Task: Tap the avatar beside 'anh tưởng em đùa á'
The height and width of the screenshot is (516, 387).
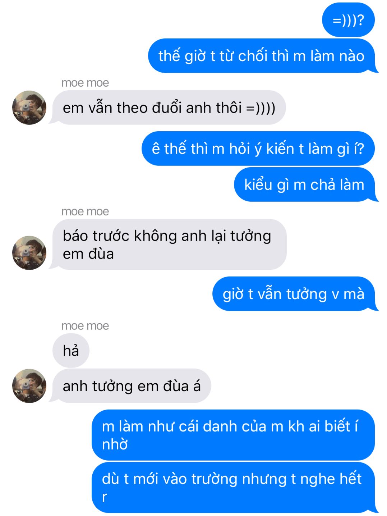Action: click(29, 386)
